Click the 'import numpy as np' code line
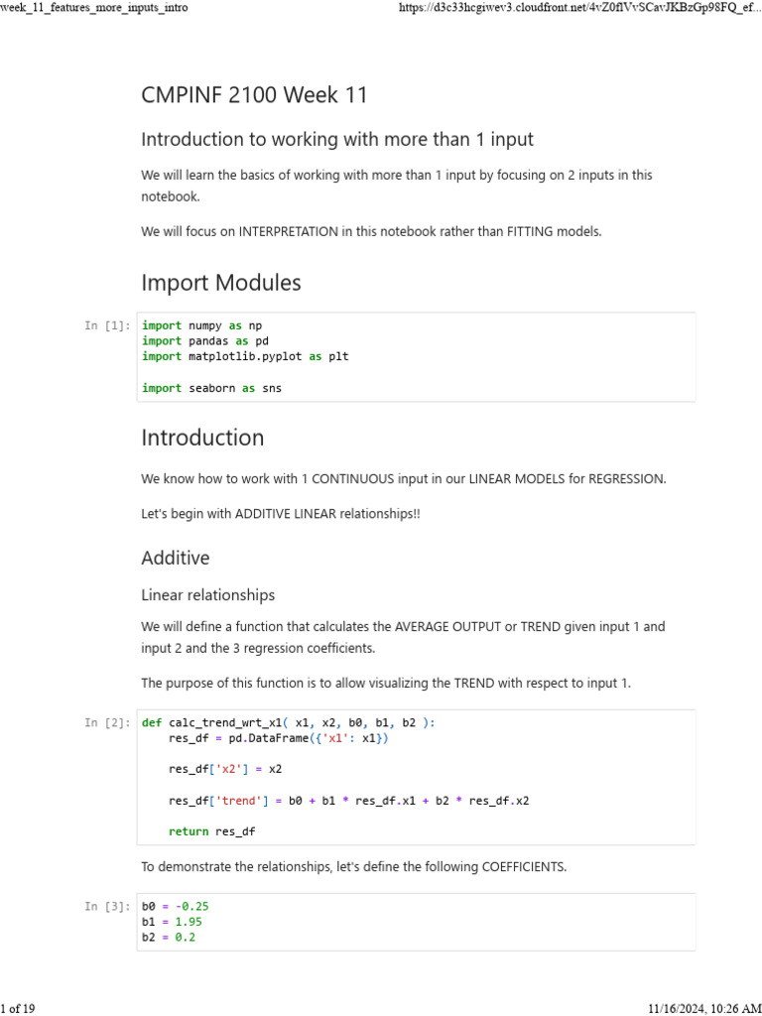 (x=202, y=325)
